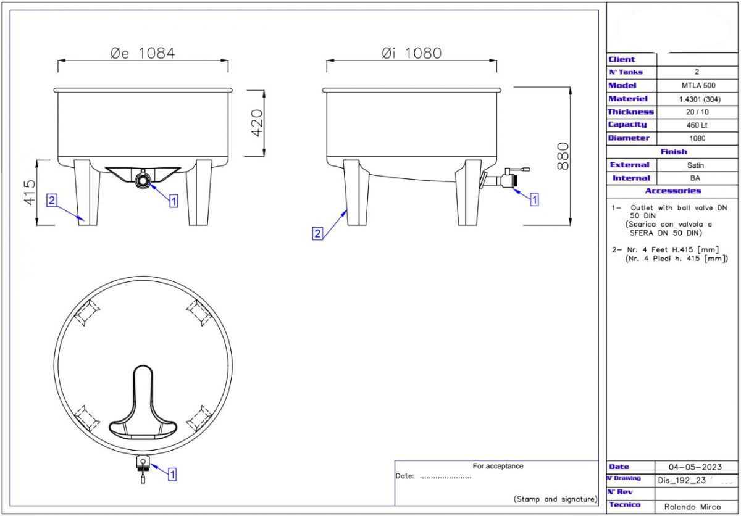The image size is (741, 516).
Task: Click callout box 2 in the front view
Action: 52,200
